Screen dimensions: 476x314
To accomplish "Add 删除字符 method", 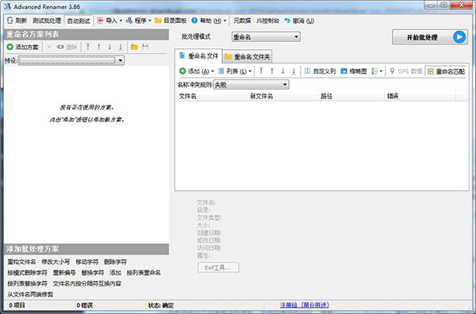I will pos(115,262).
